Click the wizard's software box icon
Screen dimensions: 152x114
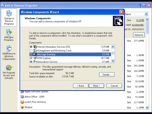click(118, 21)
